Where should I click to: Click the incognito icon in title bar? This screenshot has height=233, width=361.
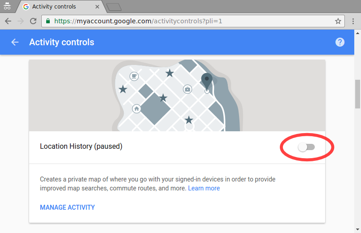click(7, 6)
